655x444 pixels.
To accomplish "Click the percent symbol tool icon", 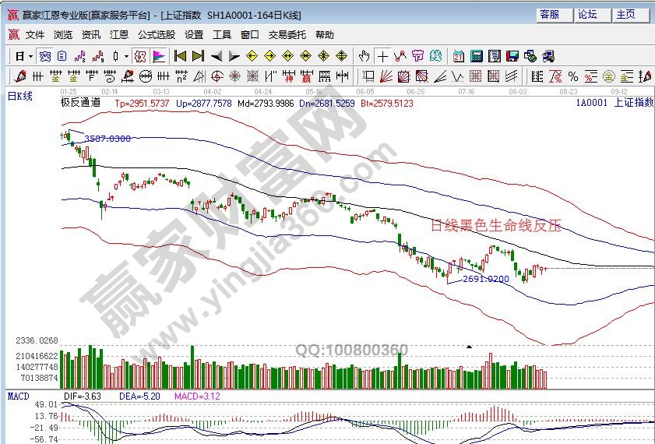I will tap(572, 76).
